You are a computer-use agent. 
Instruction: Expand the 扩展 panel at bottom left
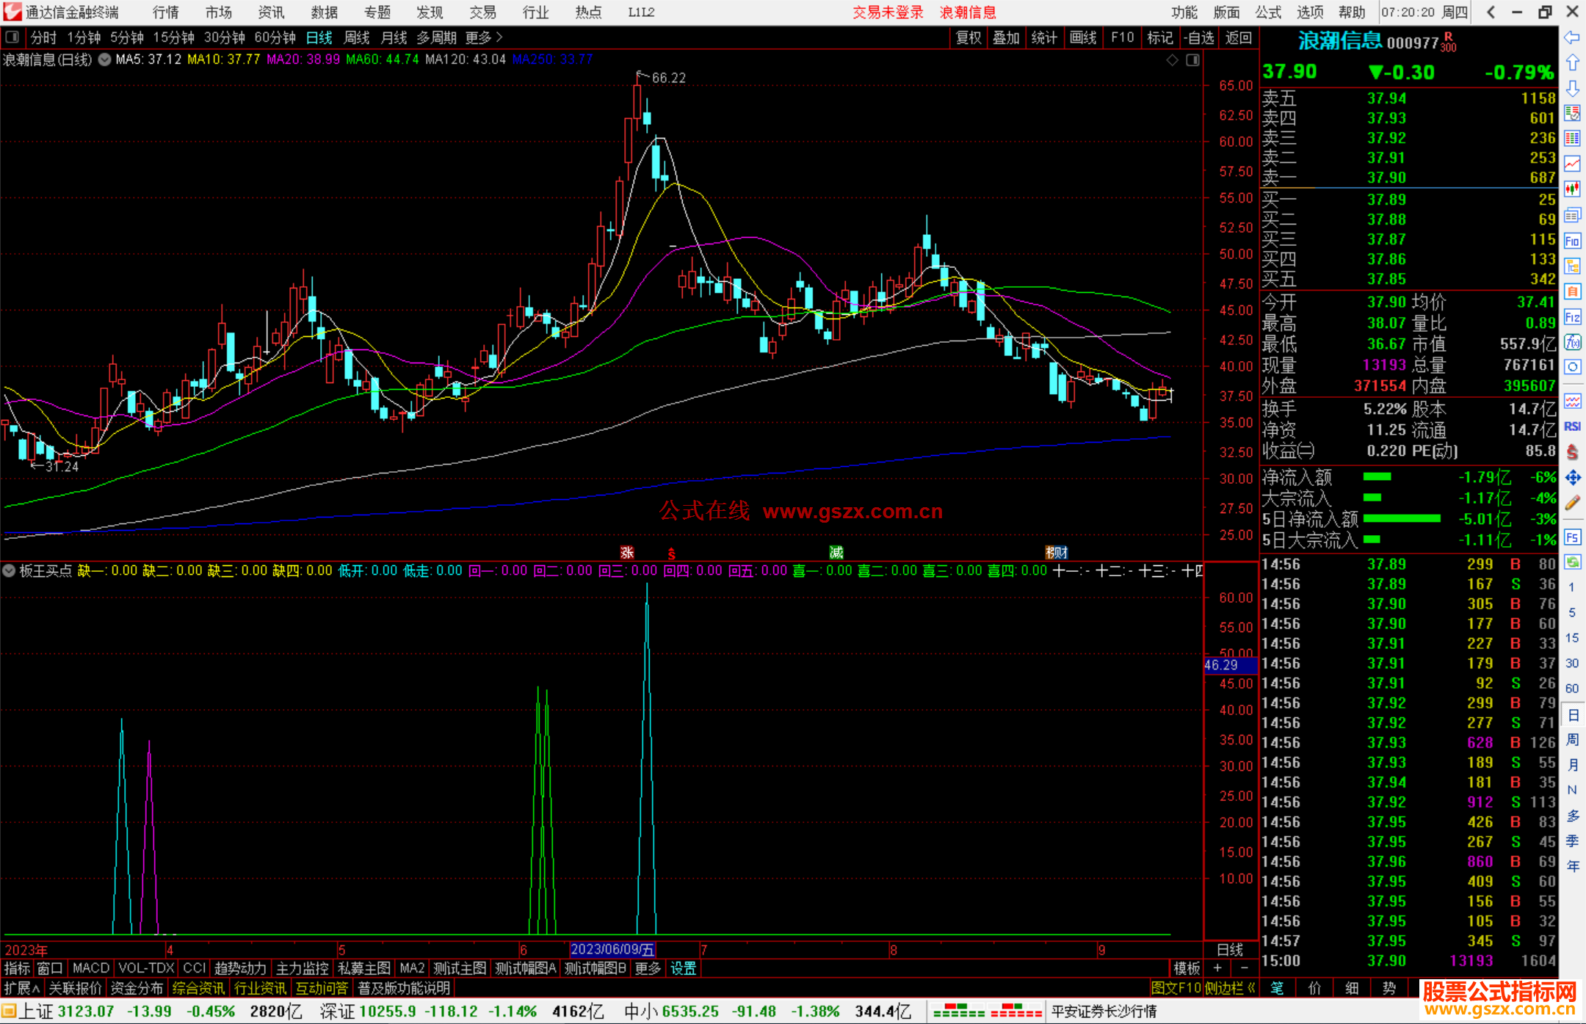point(22,988)
